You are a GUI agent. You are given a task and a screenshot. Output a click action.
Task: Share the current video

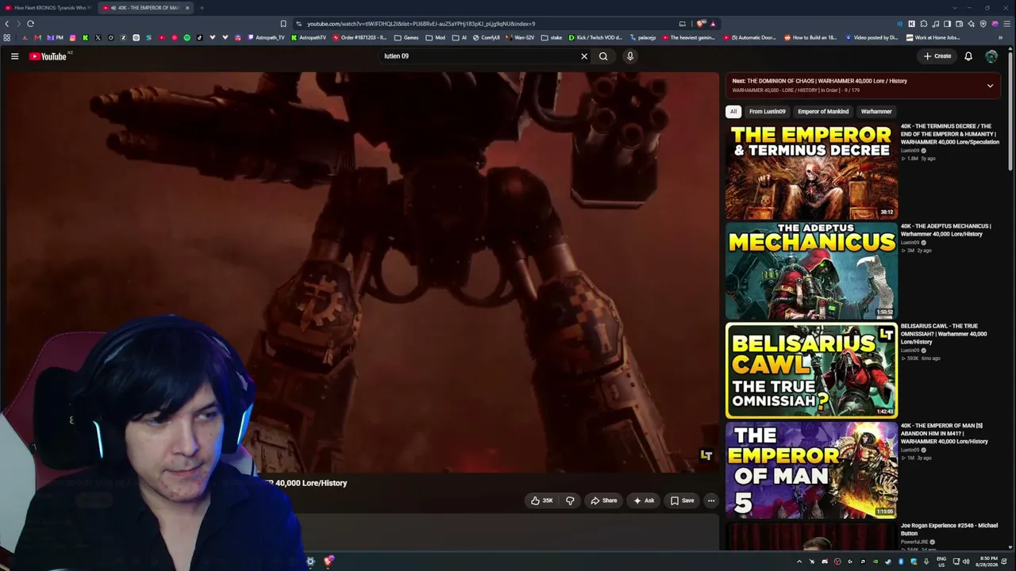pyautogui.click(x=603, y=500)
